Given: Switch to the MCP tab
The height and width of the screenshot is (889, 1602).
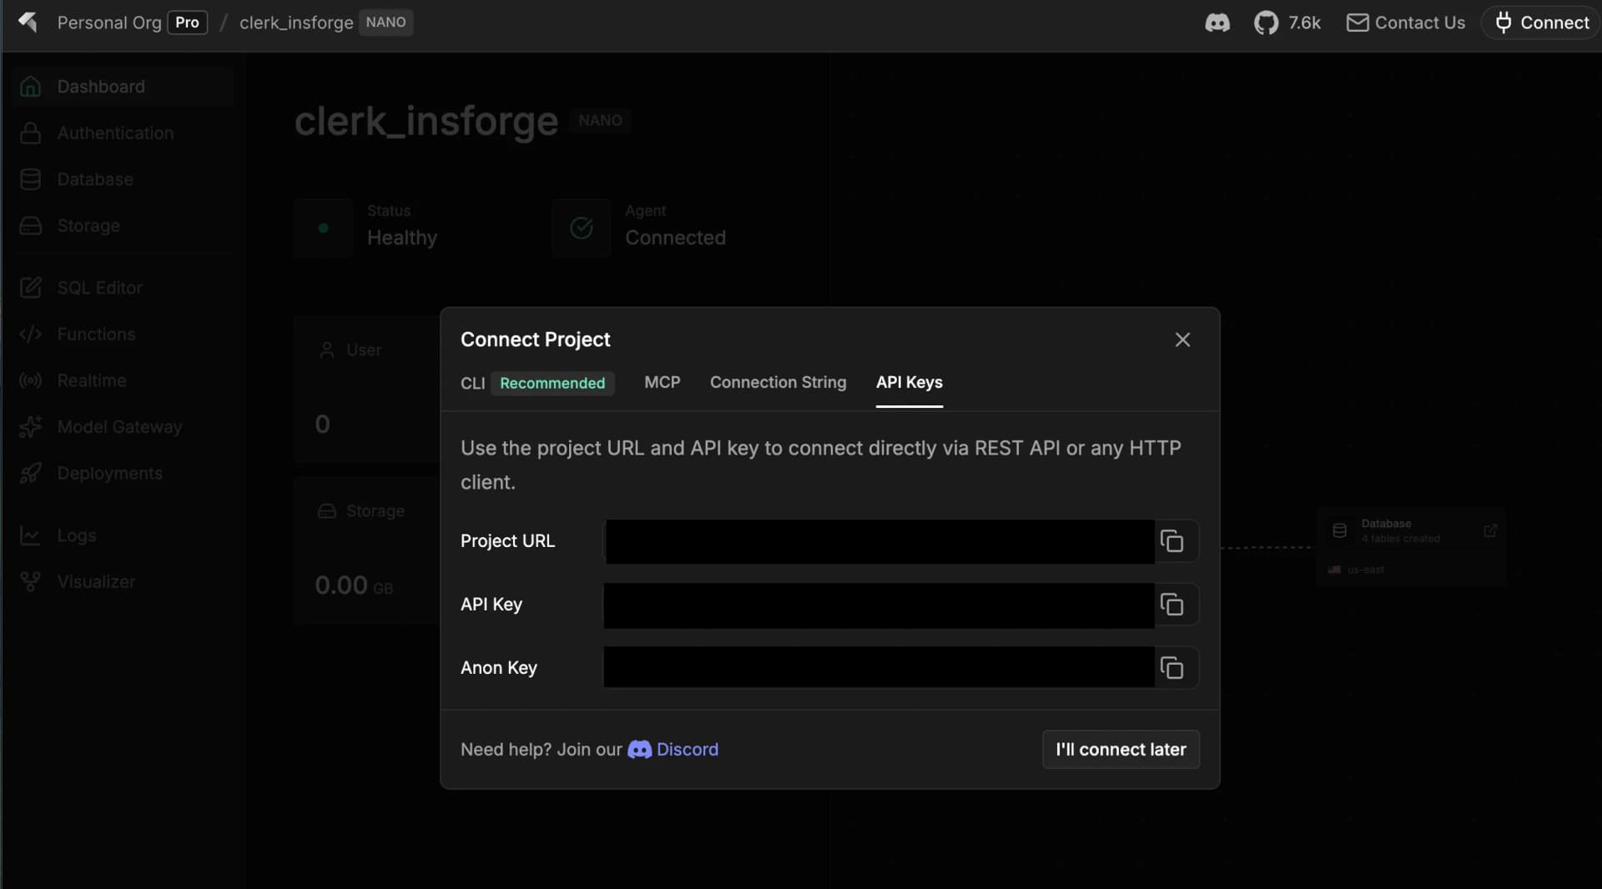Looking at the screenshot, I should (662, 382).
